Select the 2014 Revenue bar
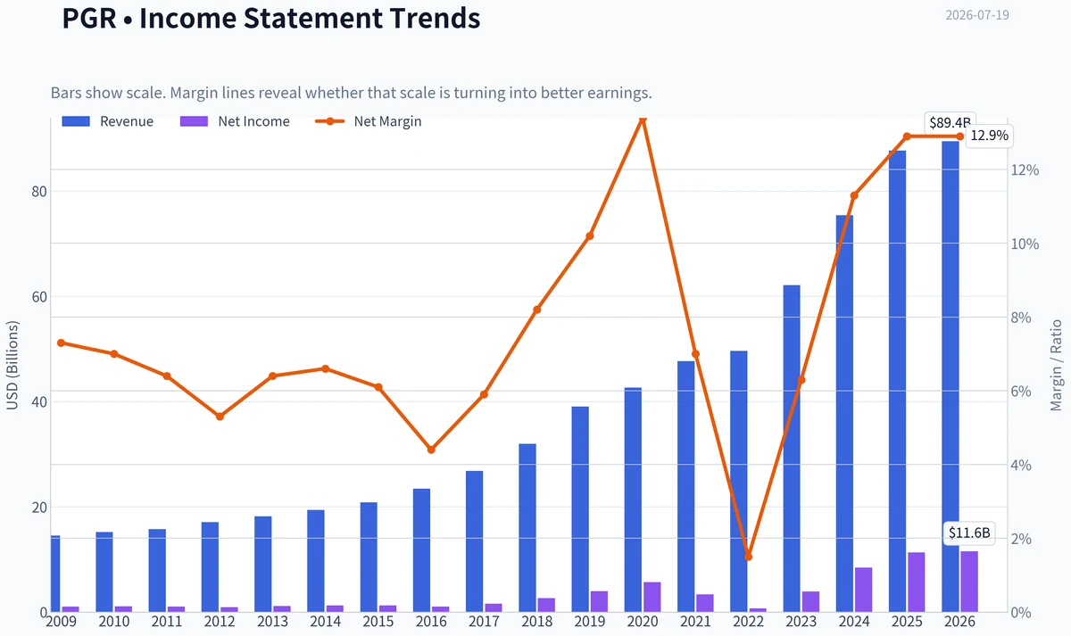 [x=316, y=561]
